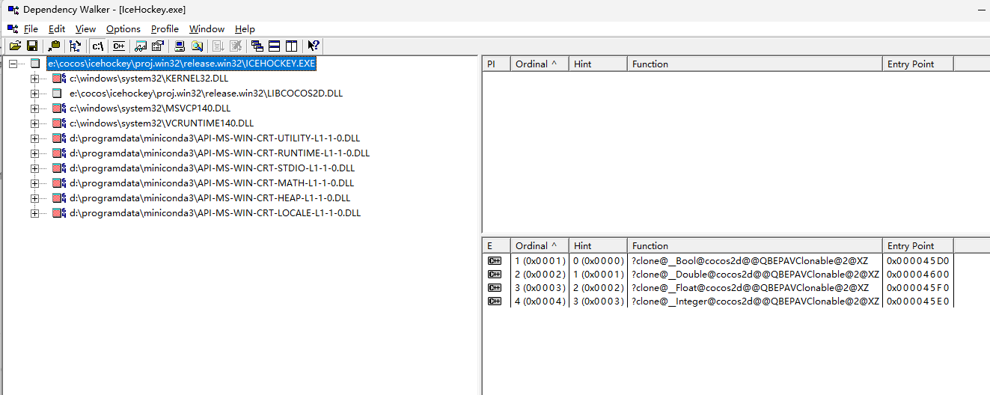Click the Save floppy disk toolbar icon
This screenshot has width=990, height=395.
click(x=33, y=46)
